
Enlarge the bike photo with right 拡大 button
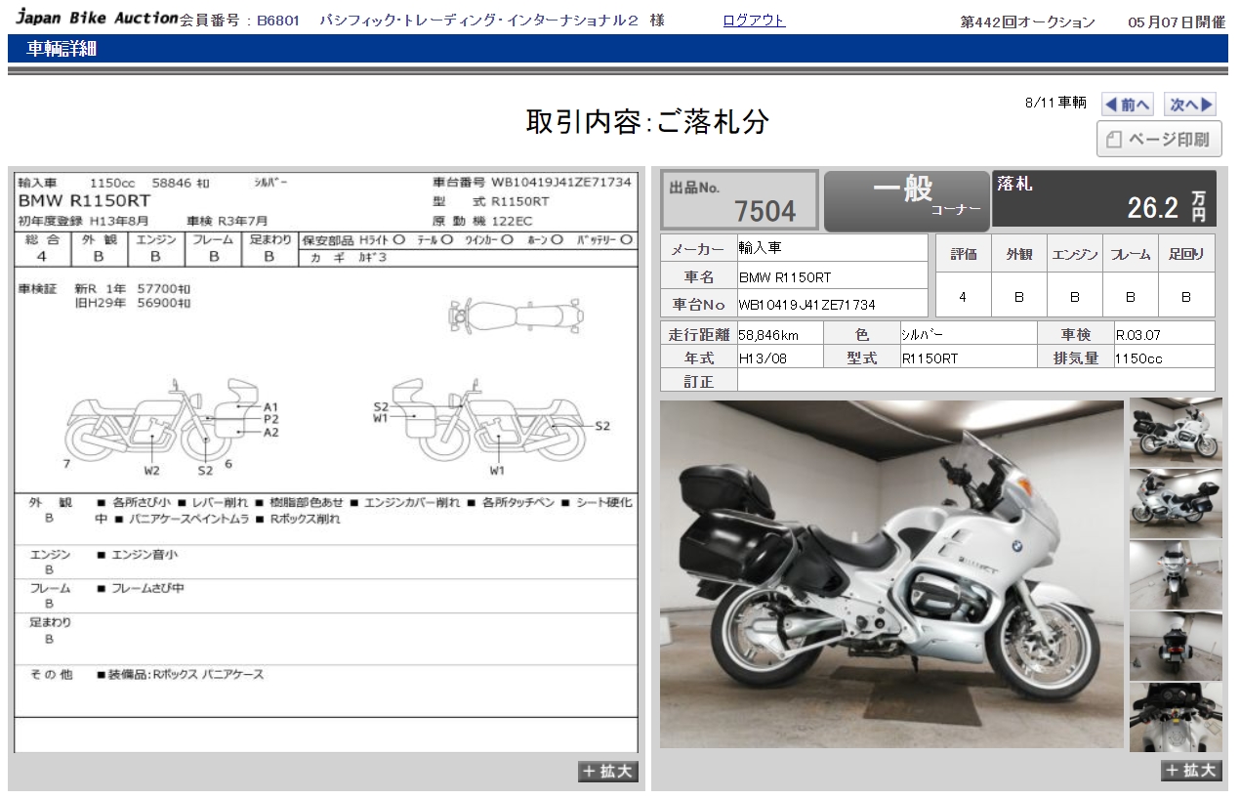(x=1191, y=771)
